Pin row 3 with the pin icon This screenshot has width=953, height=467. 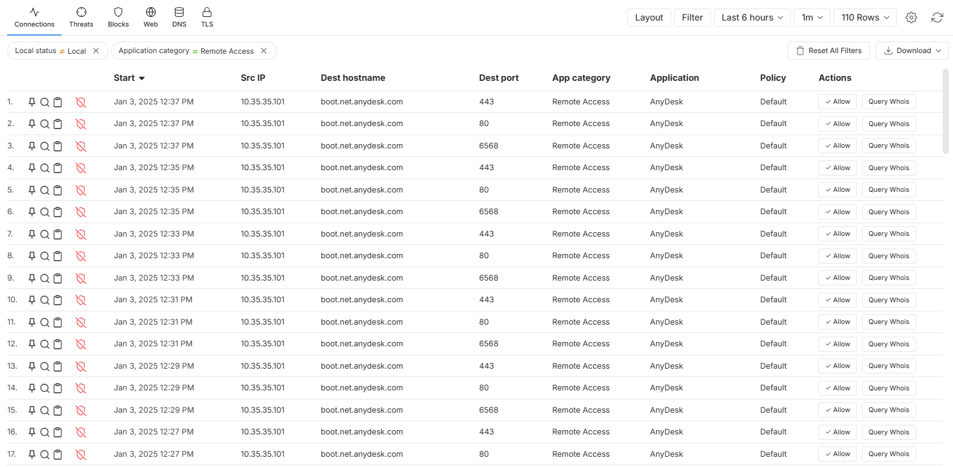(32, 146)
